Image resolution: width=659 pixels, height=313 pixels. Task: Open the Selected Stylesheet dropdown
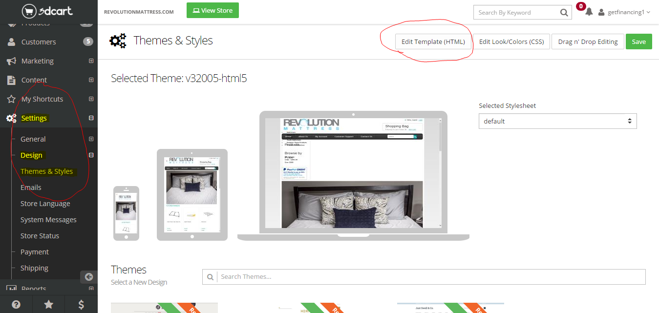[557, 121]
